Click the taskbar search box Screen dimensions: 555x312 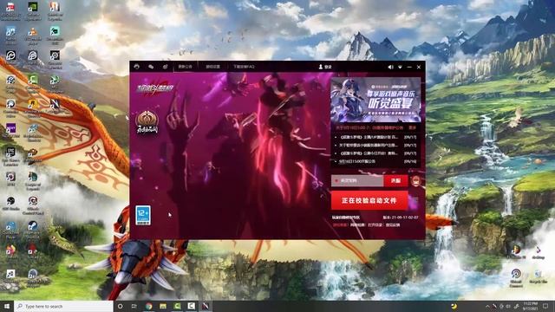63,306
